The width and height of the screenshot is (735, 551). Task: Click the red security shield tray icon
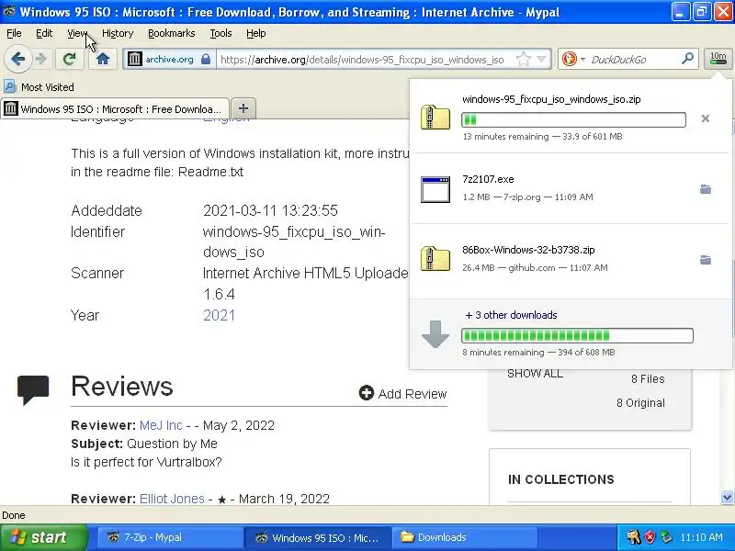pos(650,537)
